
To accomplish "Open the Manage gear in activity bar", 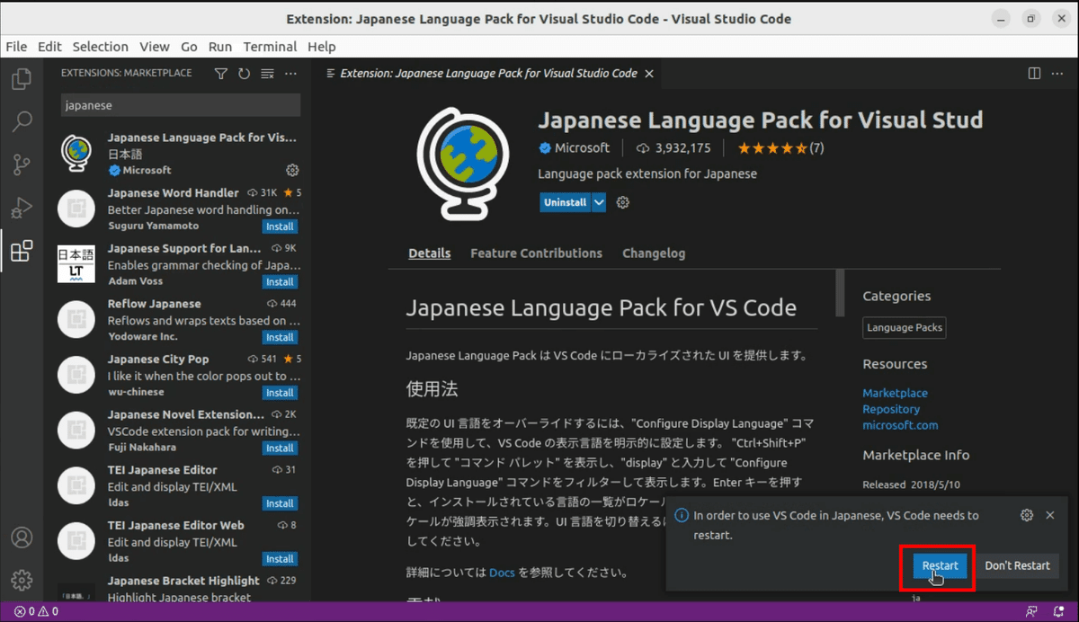I will pyautogui.click(x=22, y=580).
